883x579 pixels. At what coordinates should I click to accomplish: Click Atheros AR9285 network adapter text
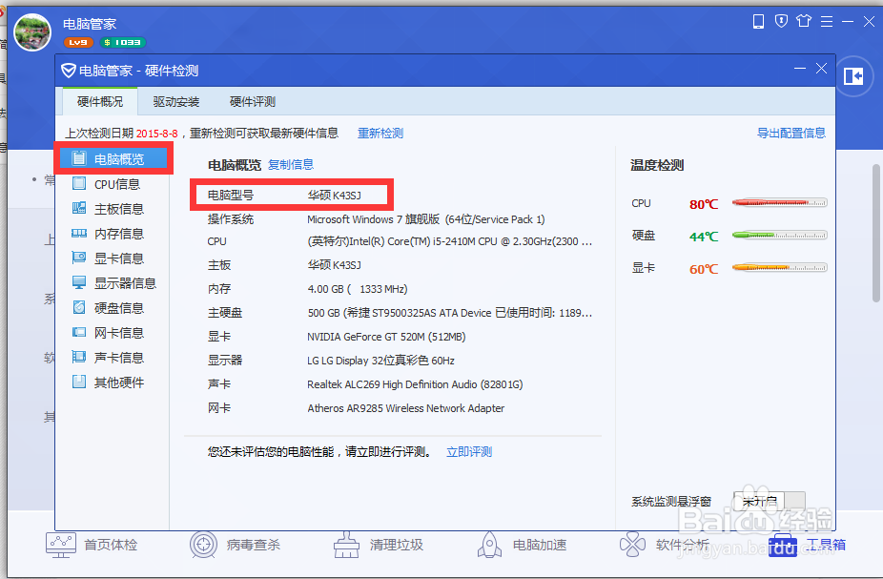[406, 408]
